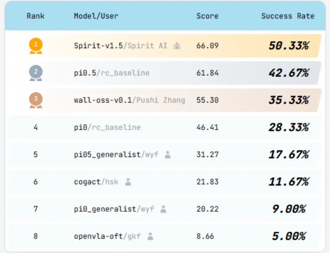Screen dimensions: 330x253
Task: Click the 28.33% success rate
Action: pyautogui.click(x=289, y=127)
